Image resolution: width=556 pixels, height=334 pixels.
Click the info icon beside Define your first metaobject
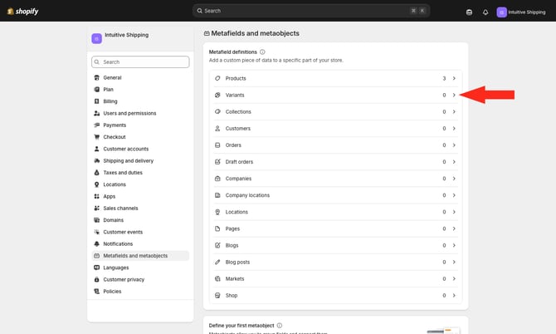click(280, 326)
